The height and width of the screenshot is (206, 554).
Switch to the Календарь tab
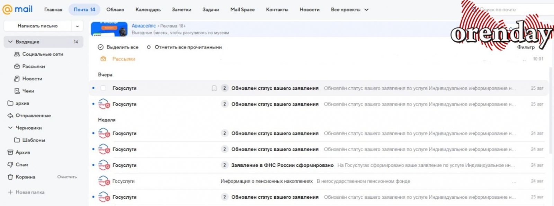click(148, 10)
